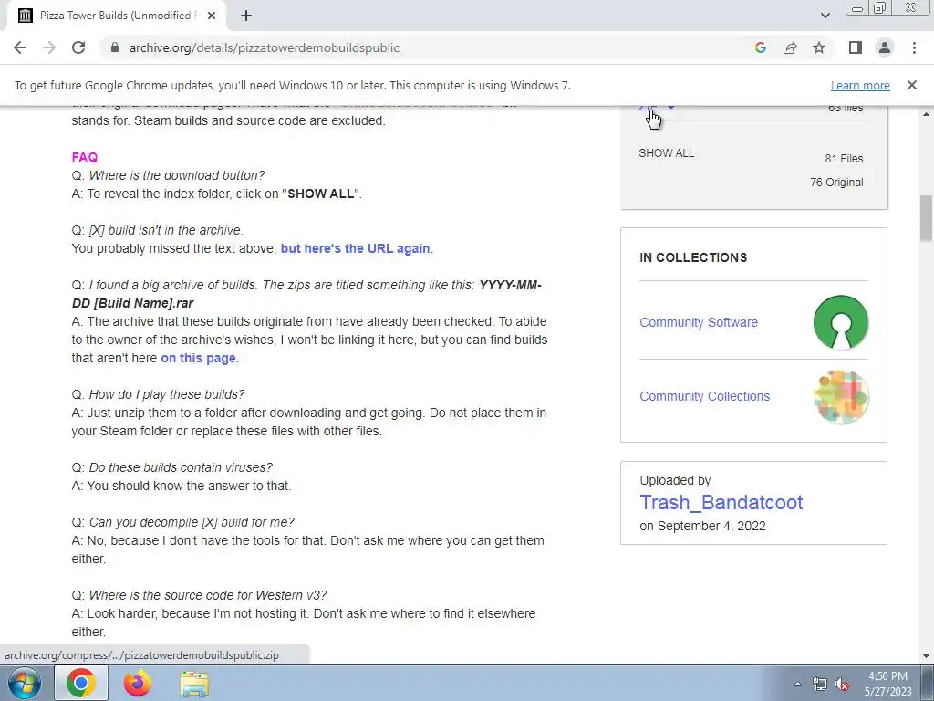934x701 pixels.
Task: Open tab search dropdown chevron
Action: pos(825,16)
